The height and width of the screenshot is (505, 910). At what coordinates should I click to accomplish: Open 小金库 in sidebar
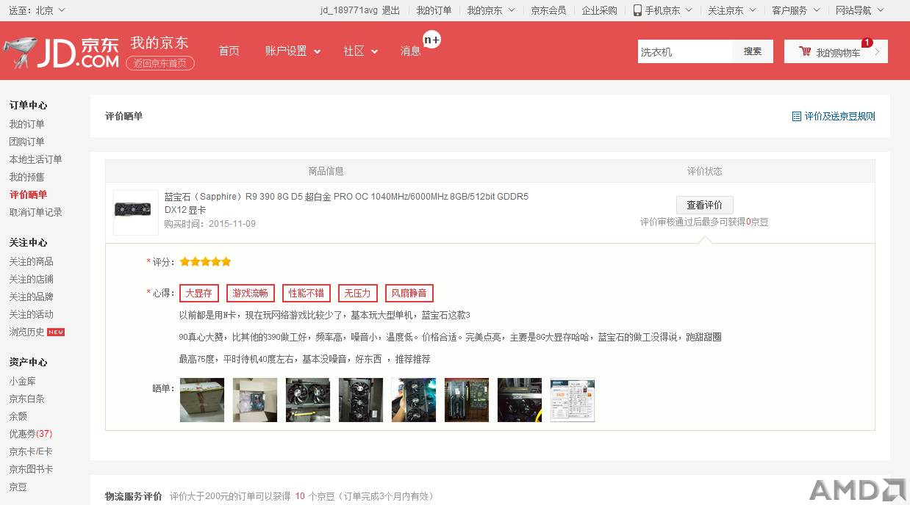pos(22,381)
